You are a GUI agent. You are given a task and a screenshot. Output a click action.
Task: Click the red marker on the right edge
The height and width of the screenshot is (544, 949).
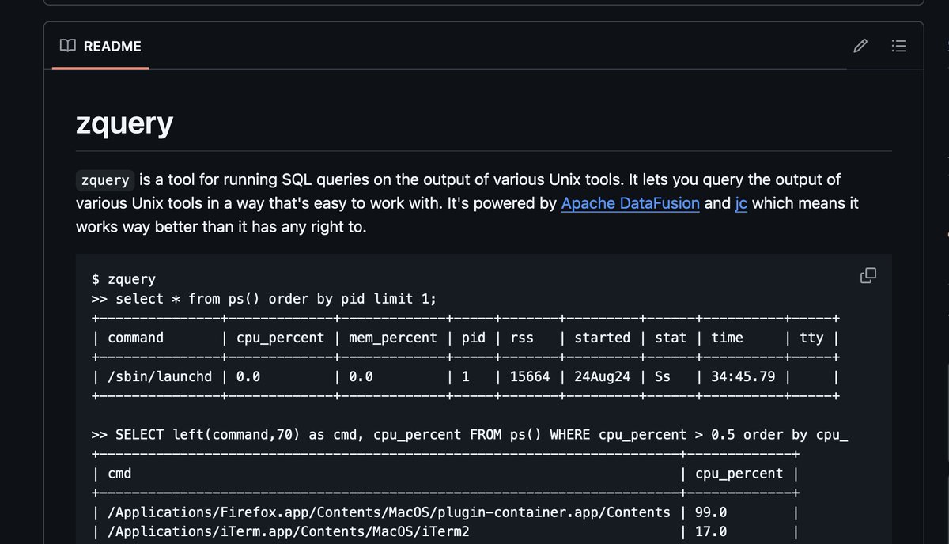pyautogui.click(x=946, y=235)
